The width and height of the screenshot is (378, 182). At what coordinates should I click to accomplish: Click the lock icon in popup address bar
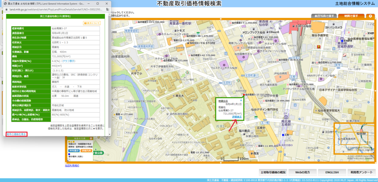click(7, 10)
